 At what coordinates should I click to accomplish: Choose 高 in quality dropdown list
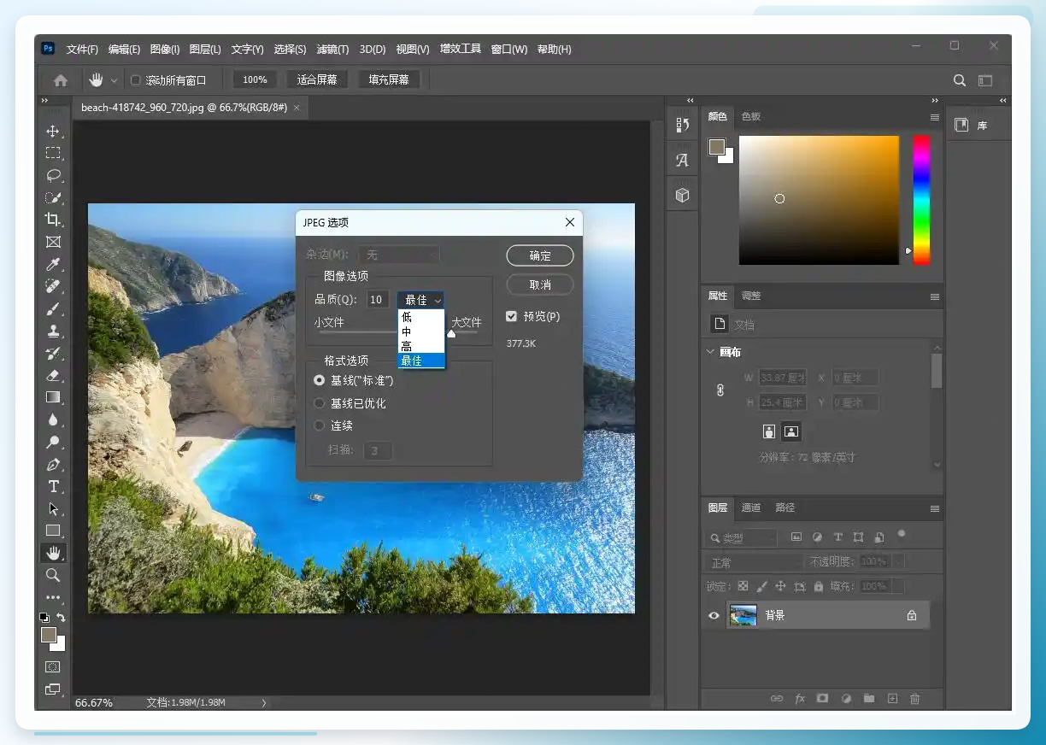(420, 346)
